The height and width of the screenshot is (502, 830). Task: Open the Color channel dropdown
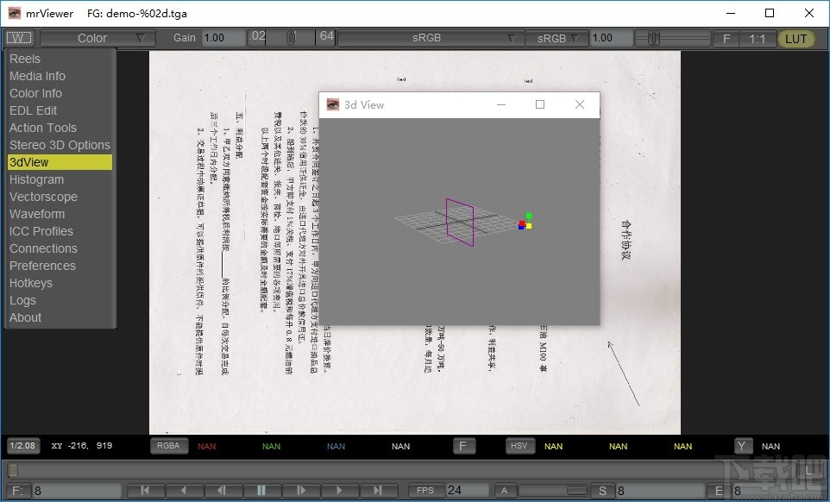coord(97,37)
